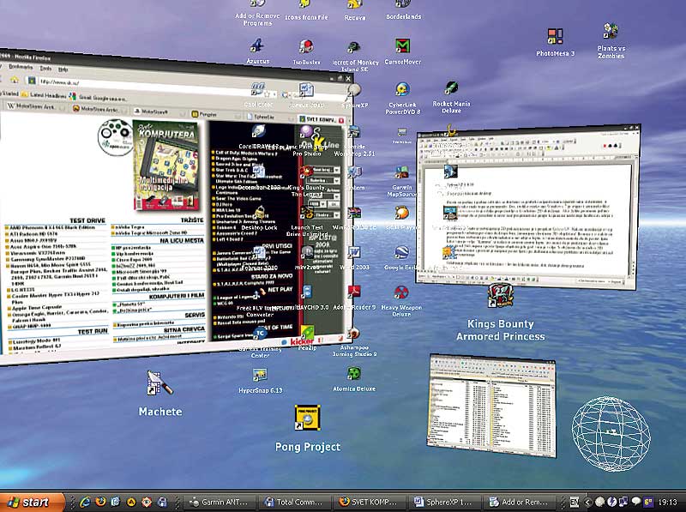Activate SVET KOMP Firefox taskbar button
The height and width of the screenshot is (512, 686).
pos(370,502)
